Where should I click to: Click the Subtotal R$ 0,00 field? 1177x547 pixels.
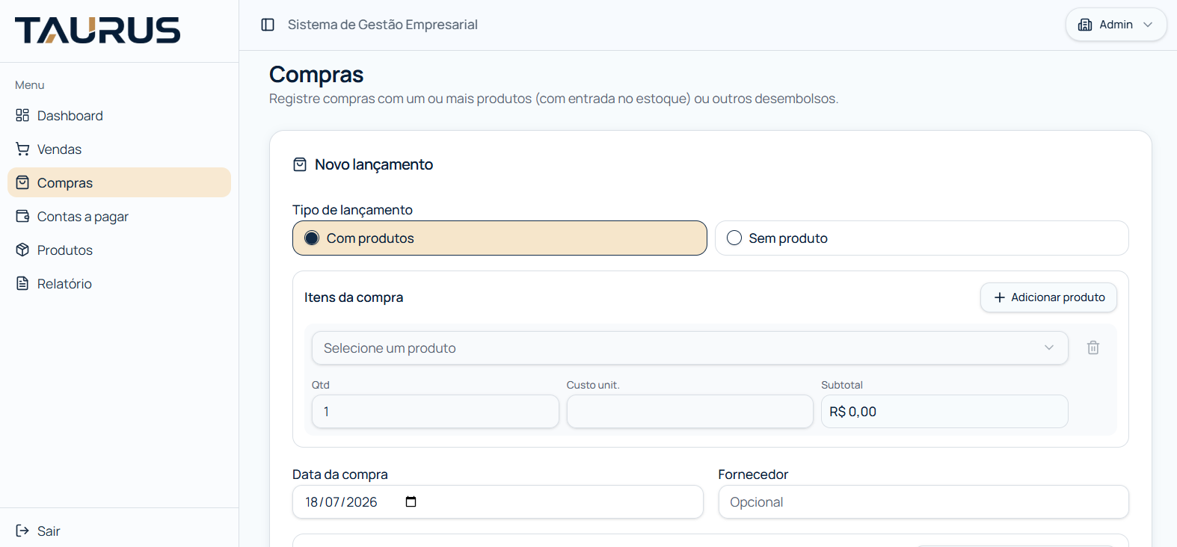pos(944,411)
